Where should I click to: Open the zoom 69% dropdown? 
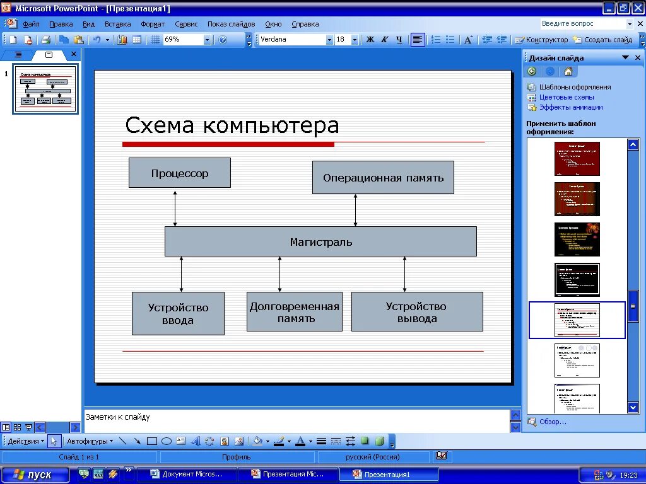tap(207, 40)
